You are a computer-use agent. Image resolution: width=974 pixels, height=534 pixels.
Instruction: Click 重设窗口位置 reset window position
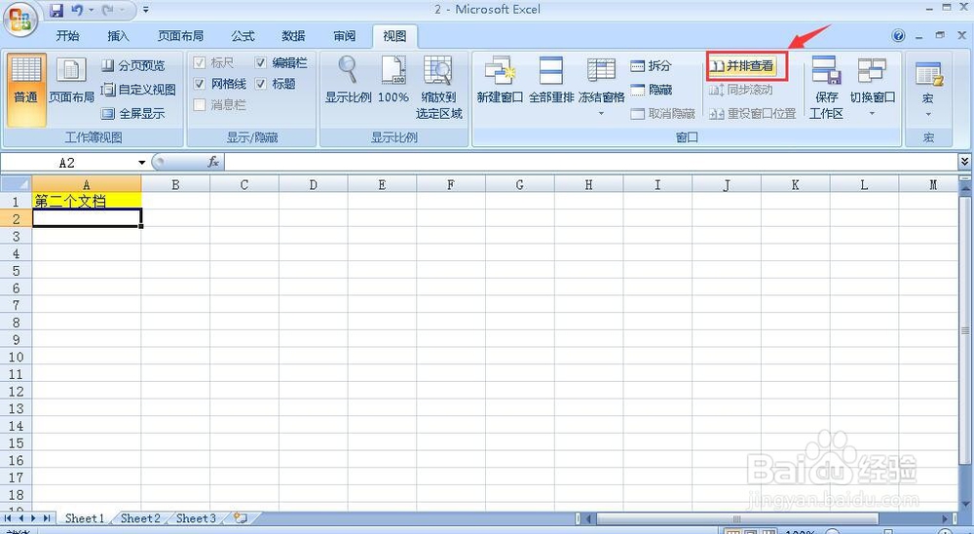pyautogui.click(x=752, y=114)
